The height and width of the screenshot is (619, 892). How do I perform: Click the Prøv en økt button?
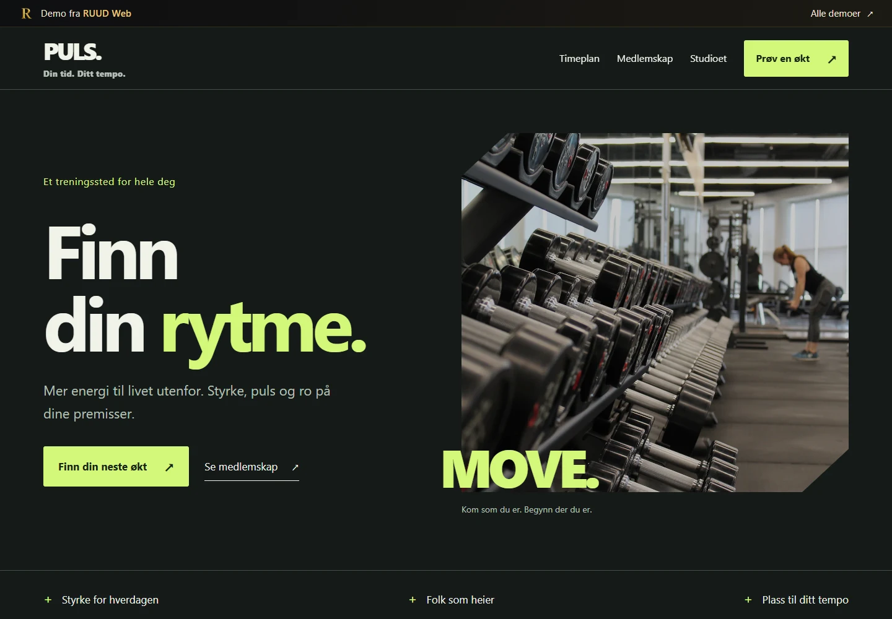tap(796, 59)
